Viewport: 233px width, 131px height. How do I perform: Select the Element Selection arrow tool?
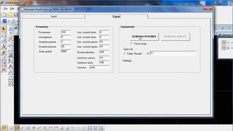[x=4, y=29]
